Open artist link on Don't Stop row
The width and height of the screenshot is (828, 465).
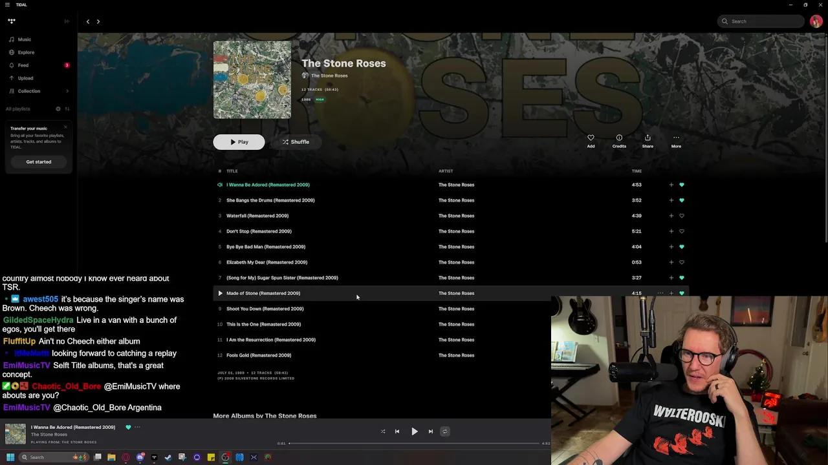click(x=456, y=231)
